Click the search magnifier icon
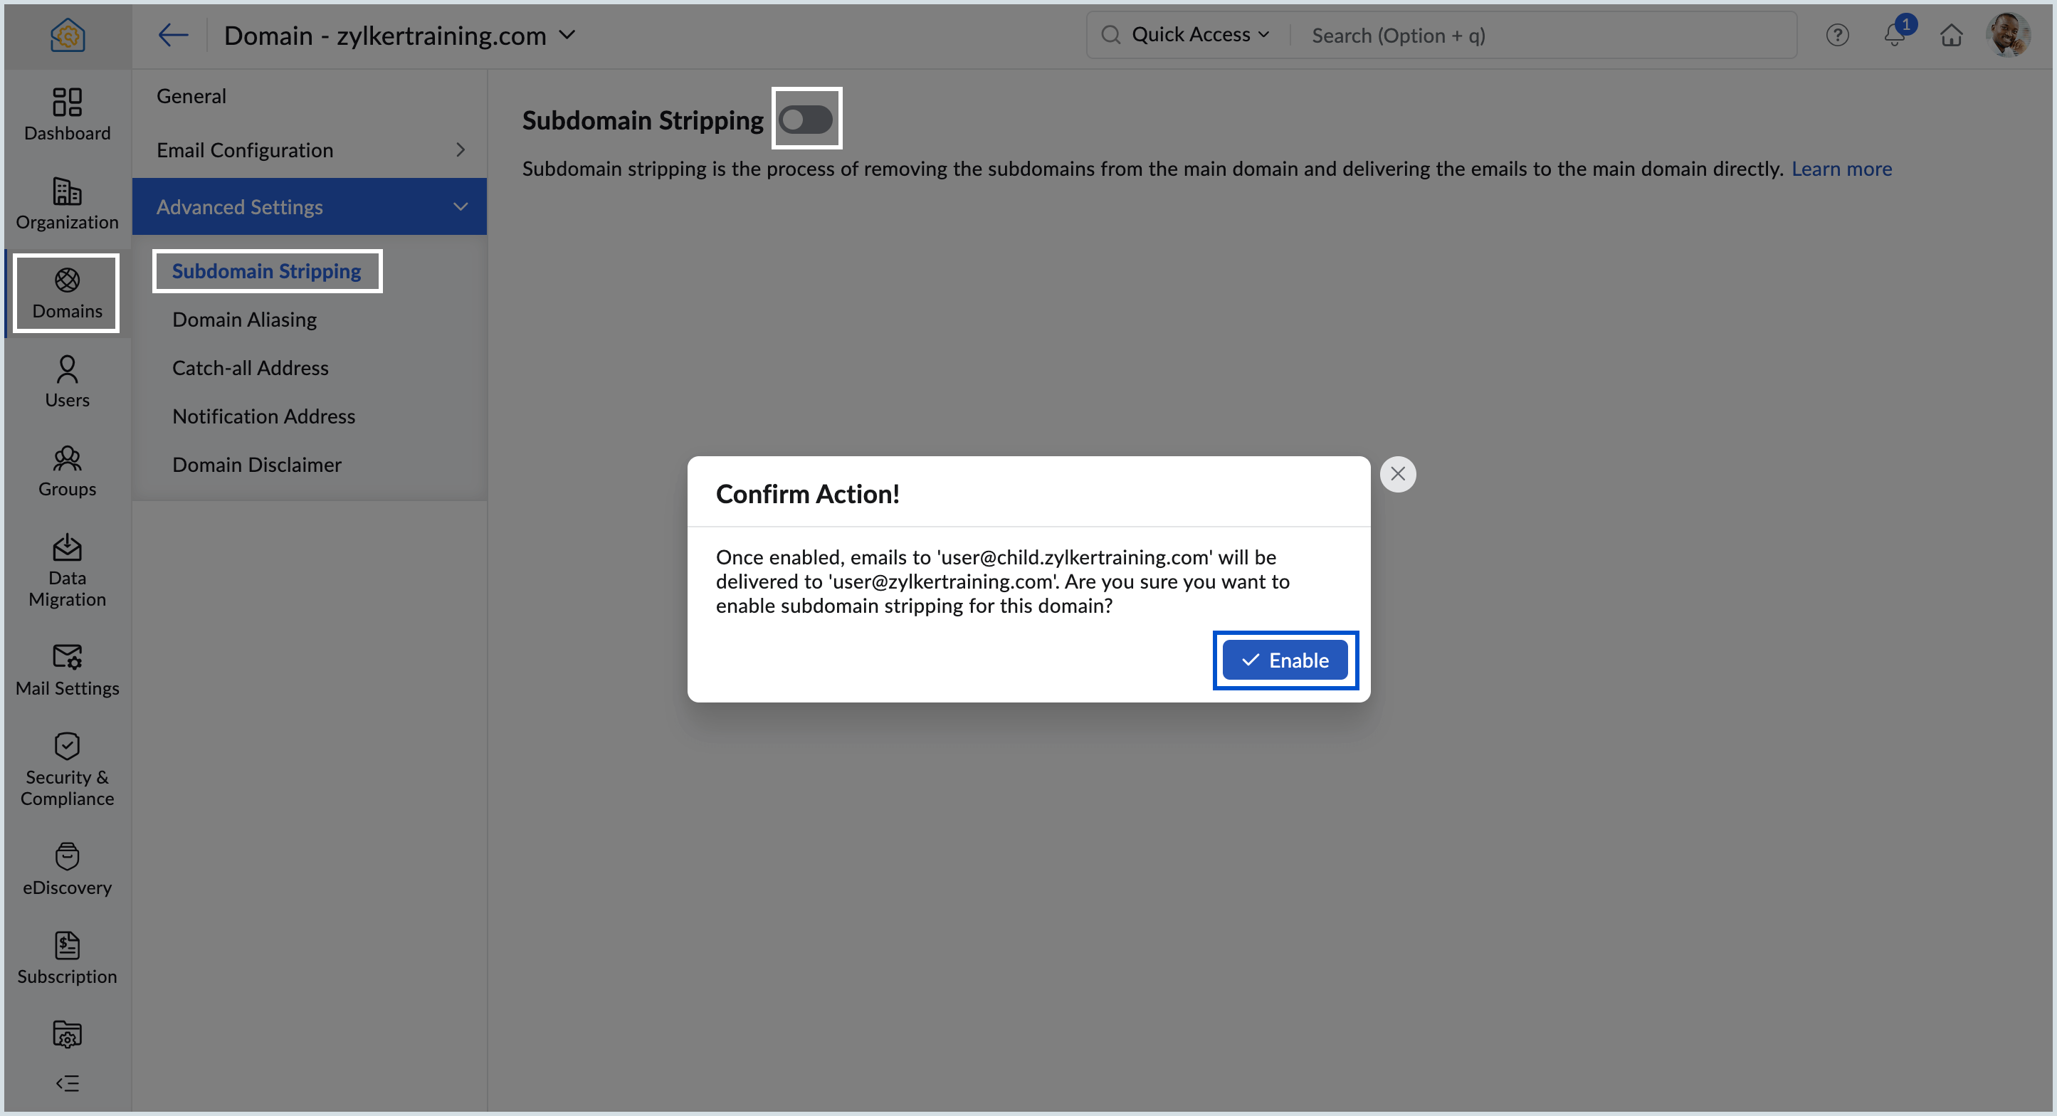The width and height of the screenshot is (2057, 1116). tap(1110, 34)
